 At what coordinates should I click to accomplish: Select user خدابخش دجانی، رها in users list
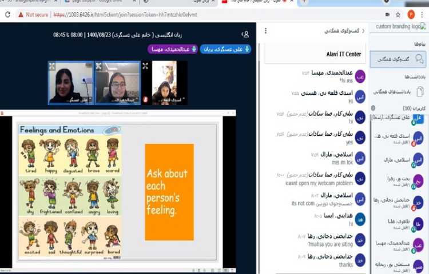click(x=398, y=203)
